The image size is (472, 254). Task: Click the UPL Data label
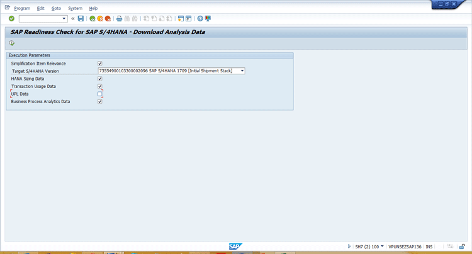pos(20,94)
